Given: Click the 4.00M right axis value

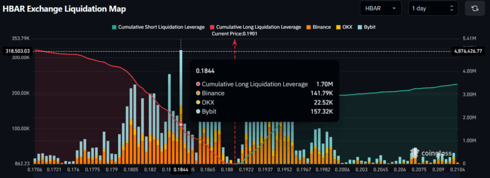Looking at the screenshot, I should (469, 71).
